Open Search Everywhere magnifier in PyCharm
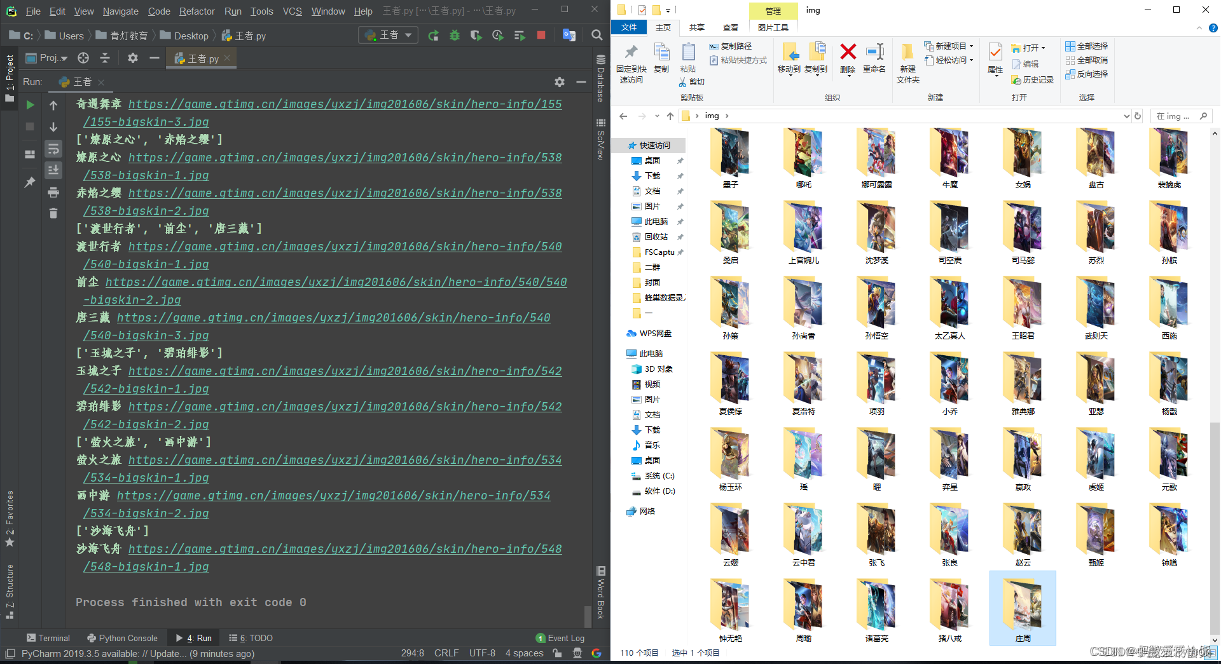 [x=597, y=36]
